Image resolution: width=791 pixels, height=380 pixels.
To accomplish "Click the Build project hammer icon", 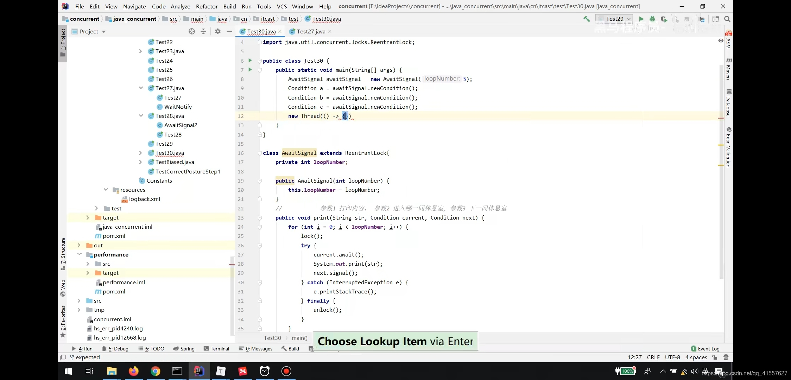I will (x=587, y=19).
